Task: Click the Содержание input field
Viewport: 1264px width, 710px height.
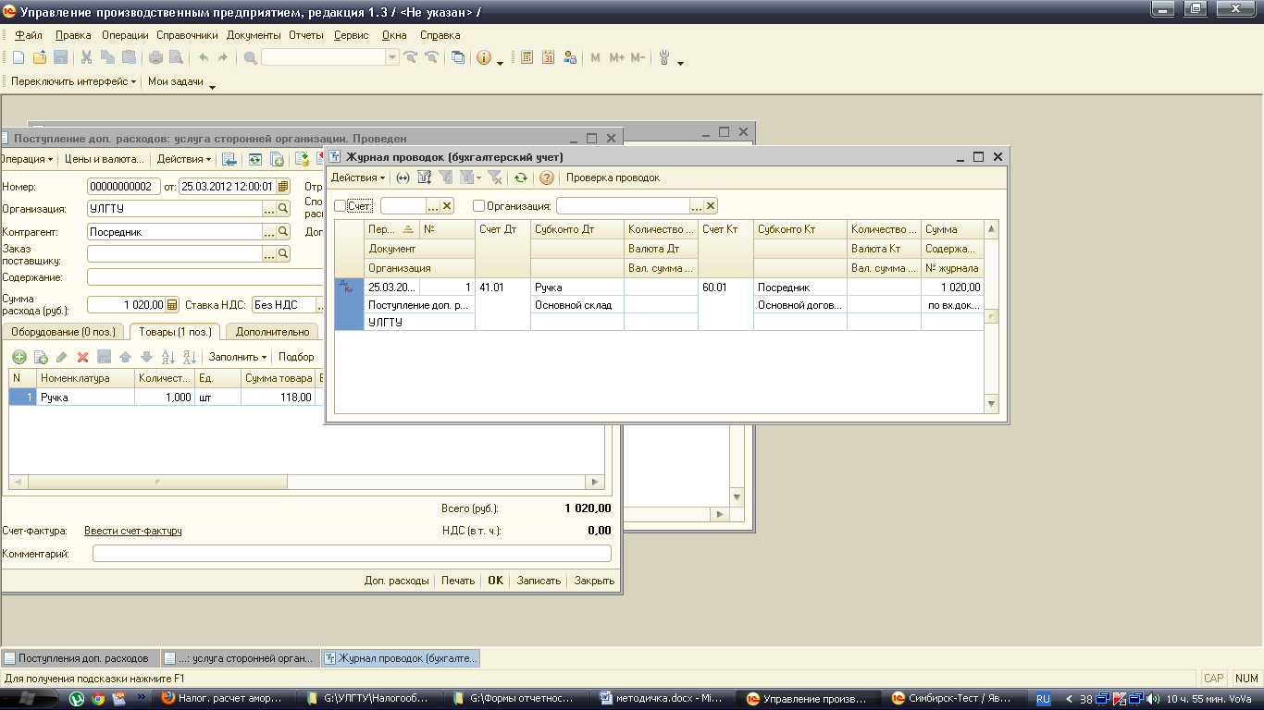Action: pyautogui.click(x=205, y=277)
